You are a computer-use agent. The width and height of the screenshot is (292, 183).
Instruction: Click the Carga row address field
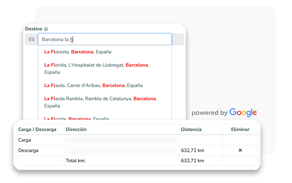pos(121,140)
